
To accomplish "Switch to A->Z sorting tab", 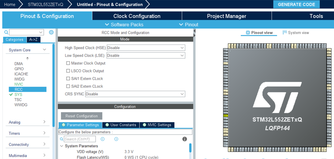I will [x=33, y=39].
